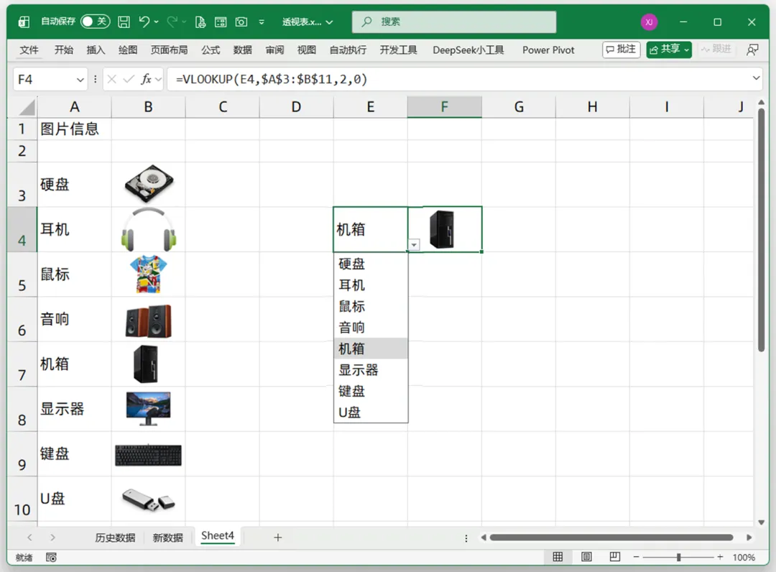Click the camera screenshot icon in quick access

pos(241,22)
